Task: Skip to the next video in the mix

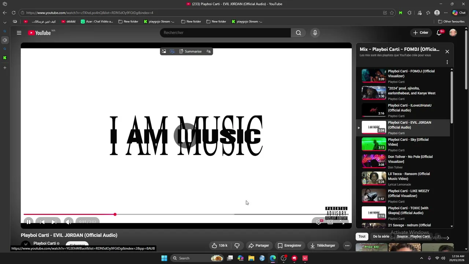Action: 54,222
